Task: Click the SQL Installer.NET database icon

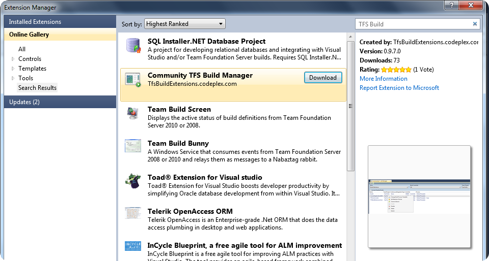Action: coord(133,46)
